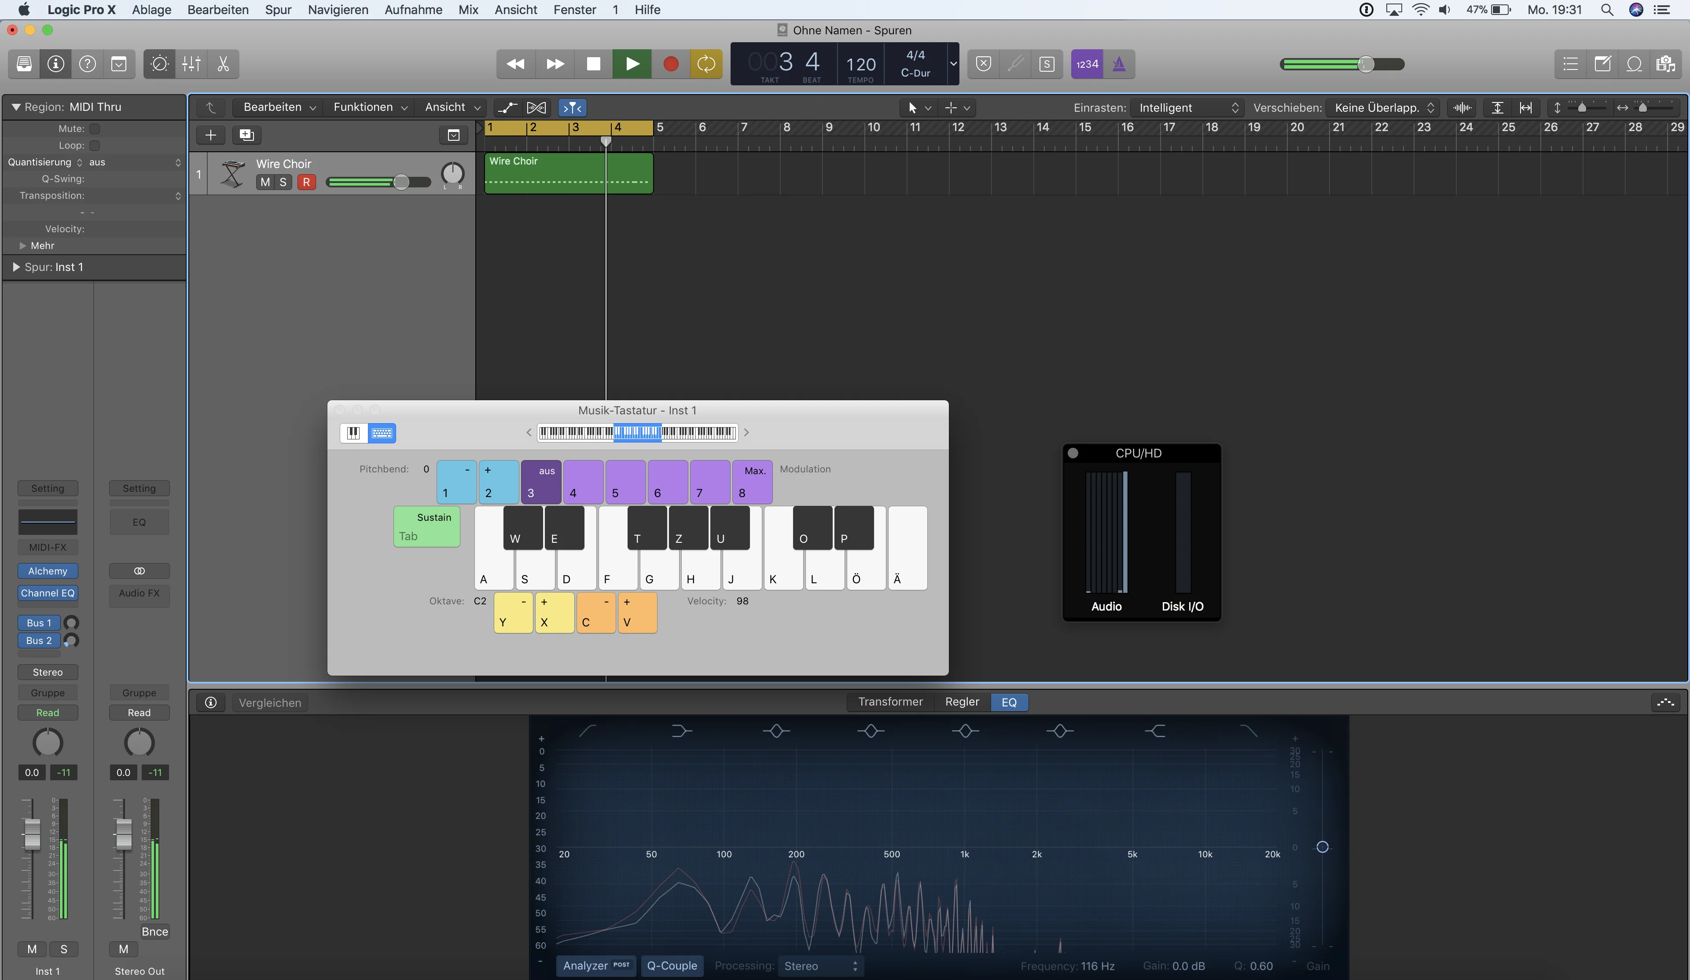Screen dimensions: 1690x980
Task: Toggle the Count-in 1234 button
Action: pos(1087,64)
